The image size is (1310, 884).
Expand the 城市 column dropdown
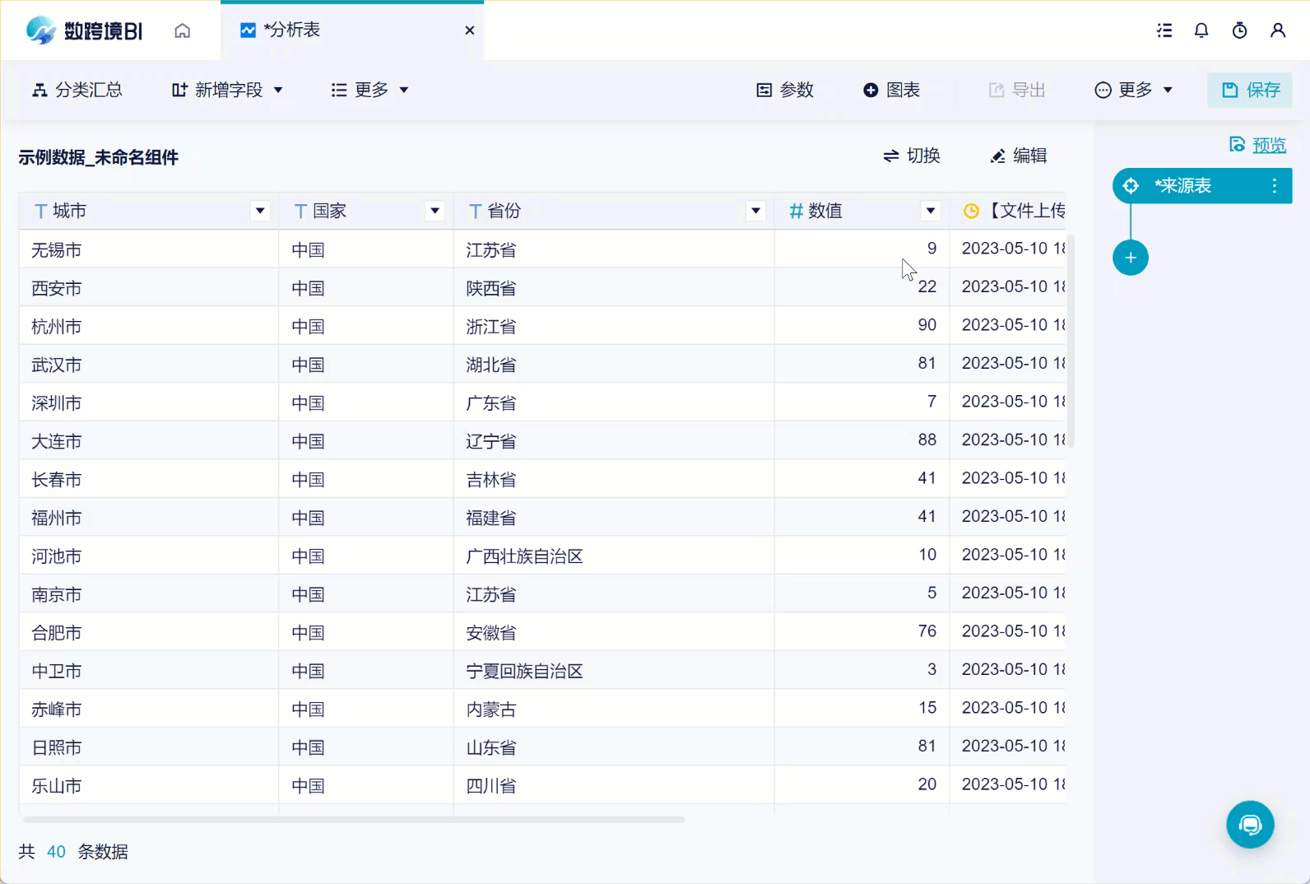pos(260,212)
